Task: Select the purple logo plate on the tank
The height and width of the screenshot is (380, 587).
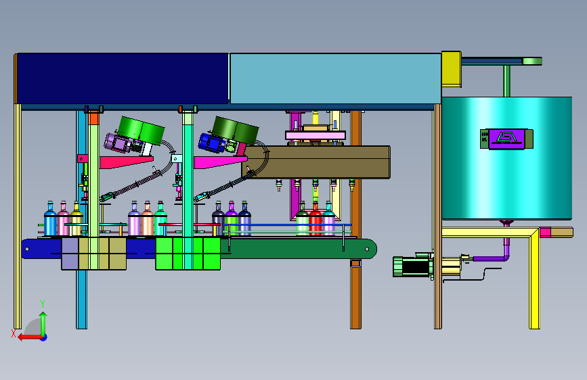Action: coord(506,139)
